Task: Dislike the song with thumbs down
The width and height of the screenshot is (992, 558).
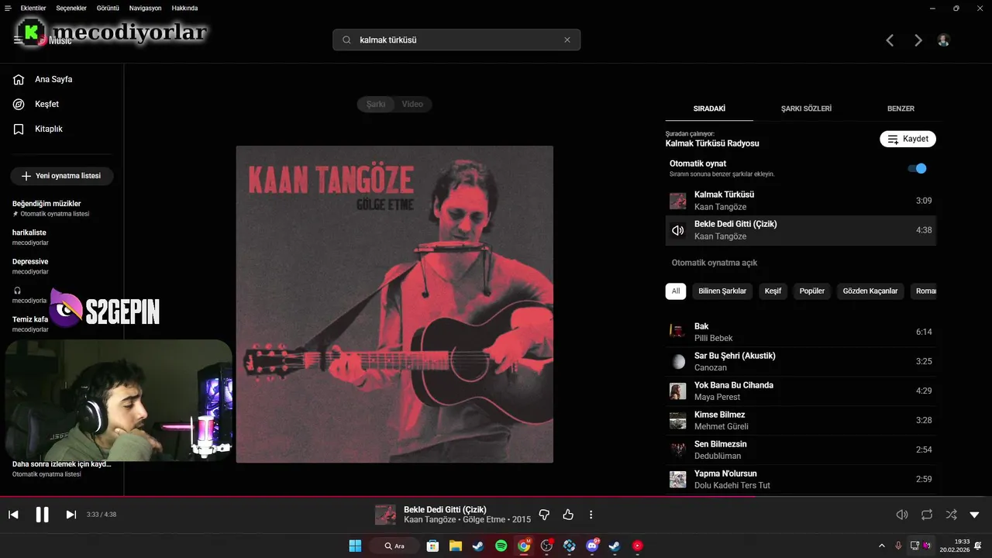Action: coord(544,515)
